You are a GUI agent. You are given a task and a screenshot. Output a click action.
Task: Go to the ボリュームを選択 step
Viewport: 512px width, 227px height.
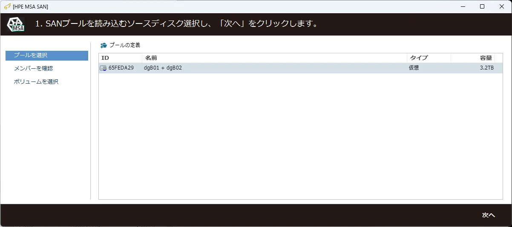(x=36, y=81)
